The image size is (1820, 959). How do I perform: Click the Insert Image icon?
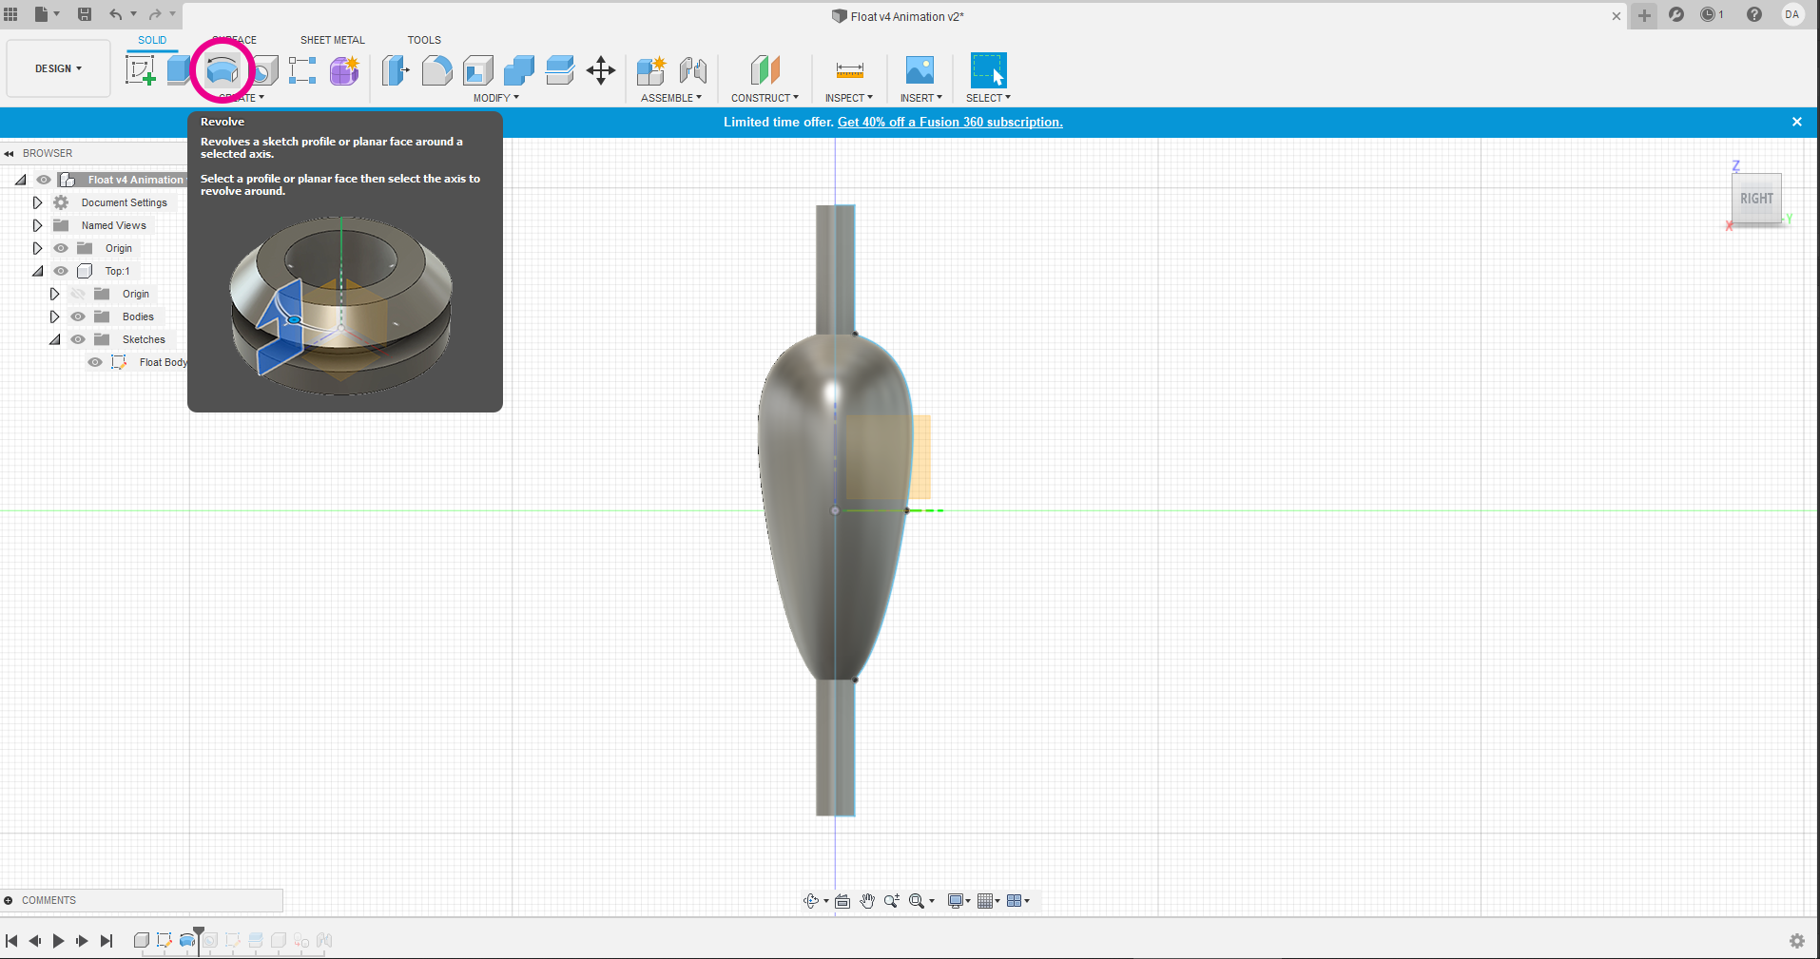(920, 70)
